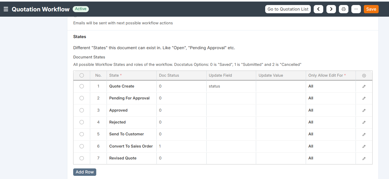The width and height of the screenshot is (389, 179).
Task: Click the Approved state cell
Action: coord(132,110)
